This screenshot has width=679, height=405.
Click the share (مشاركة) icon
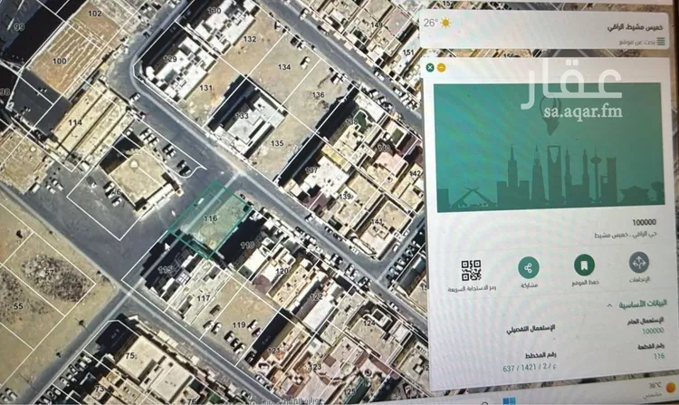[x=529, y=267]
